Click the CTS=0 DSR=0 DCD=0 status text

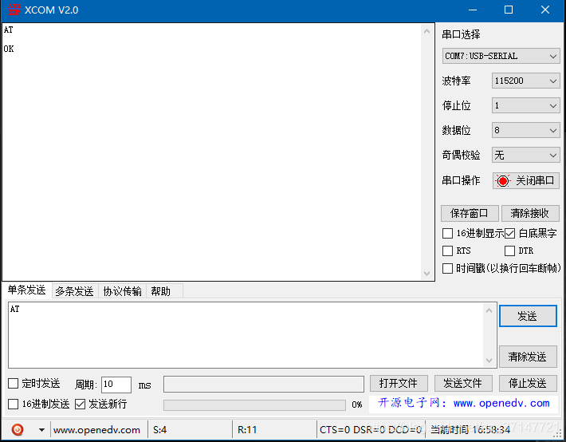pyautogui.click(x=371, y=430)
